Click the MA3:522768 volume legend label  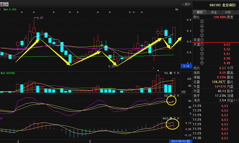coord(8,73)
